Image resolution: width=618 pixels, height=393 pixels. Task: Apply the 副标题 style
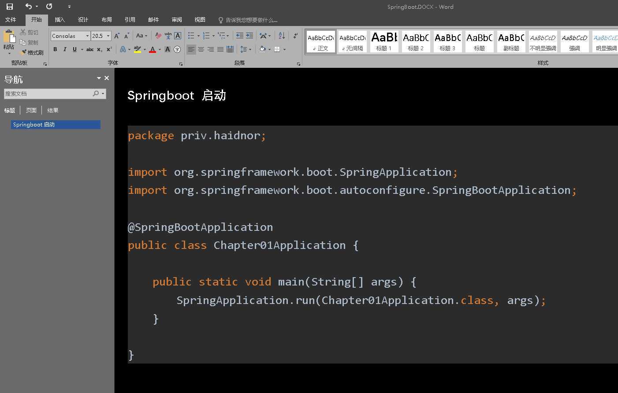coord(511,42)
